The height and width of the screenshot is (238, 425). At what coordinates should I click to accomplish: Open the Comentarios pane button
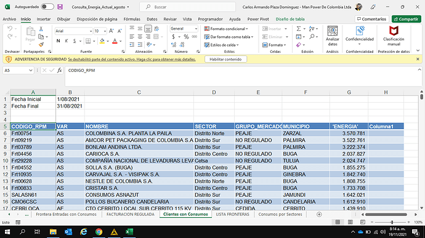(371, 19)
